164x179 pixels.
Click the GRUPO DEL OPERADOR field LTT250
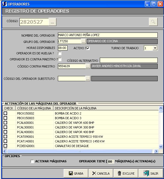[69, 41]
